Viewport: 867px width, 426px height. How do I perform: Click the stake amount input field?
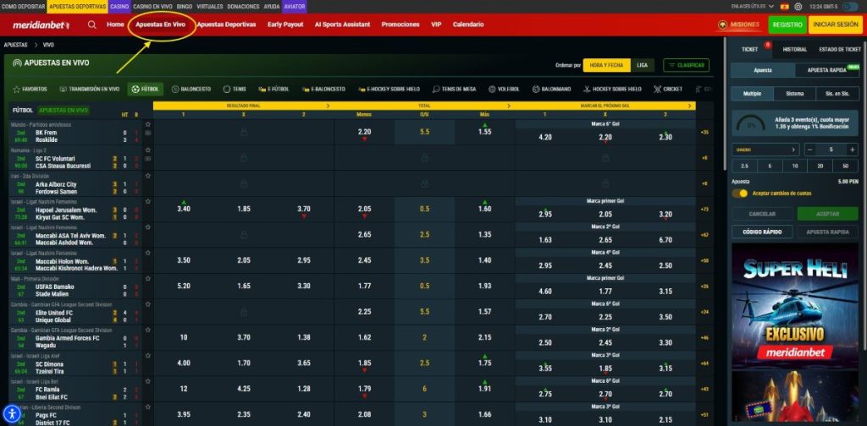click(831, 150)
